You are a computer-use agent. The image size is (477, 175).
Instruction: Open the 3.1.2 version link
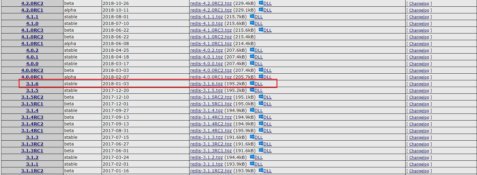tap(32, 157)
